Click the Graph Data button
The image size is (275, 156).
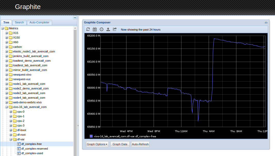[x=120, y=144]
